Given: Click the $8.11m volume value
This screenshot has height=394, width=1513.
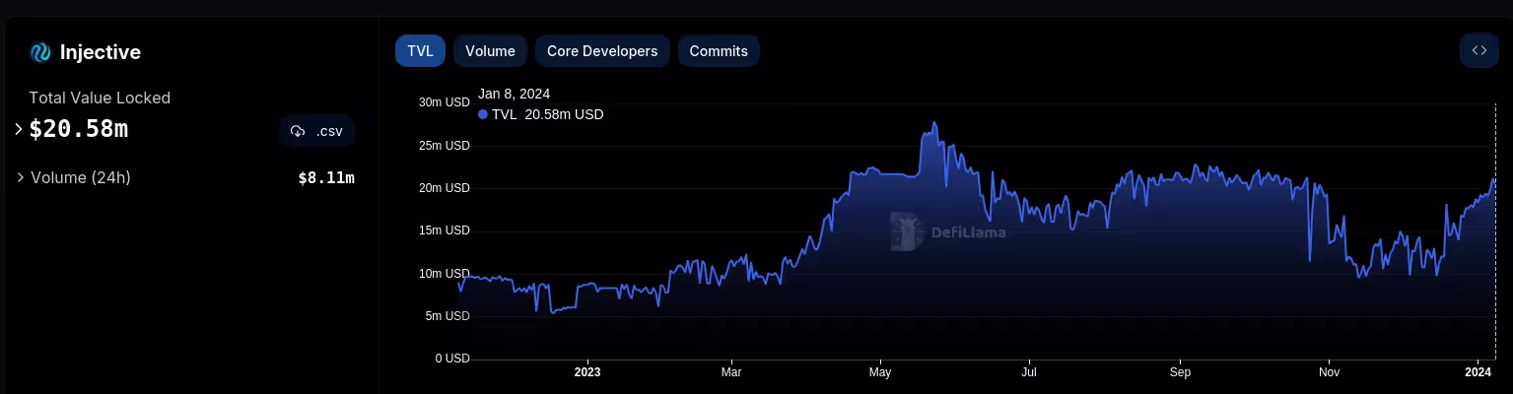Looking at the screenshot, I should tap(326, 178).
